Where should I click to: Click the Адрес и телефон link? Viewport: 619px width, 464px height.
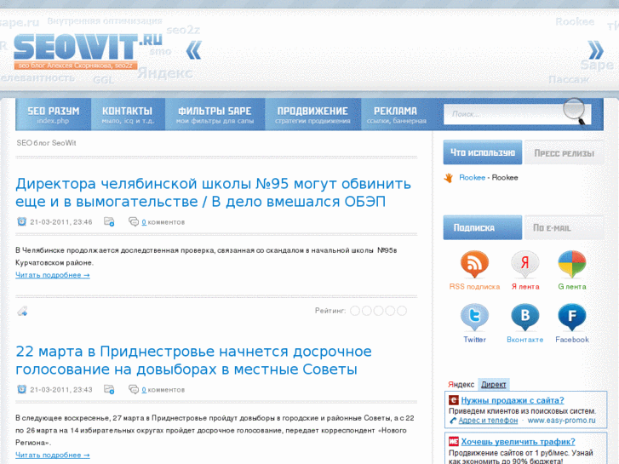[488, 421]
